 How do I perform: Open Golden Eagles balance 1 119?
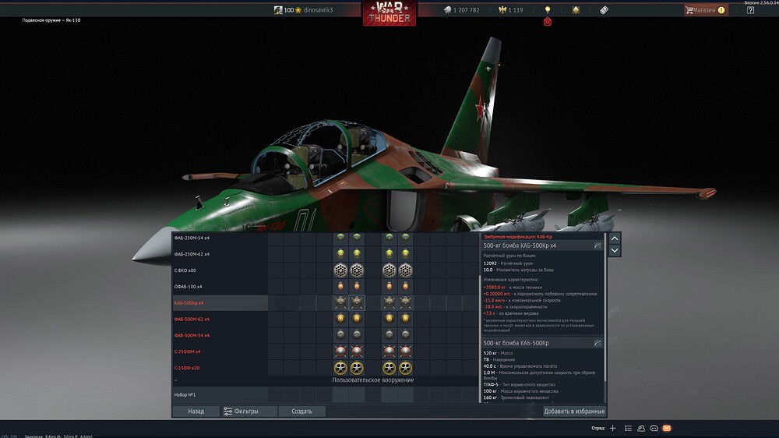pos(511,10)
